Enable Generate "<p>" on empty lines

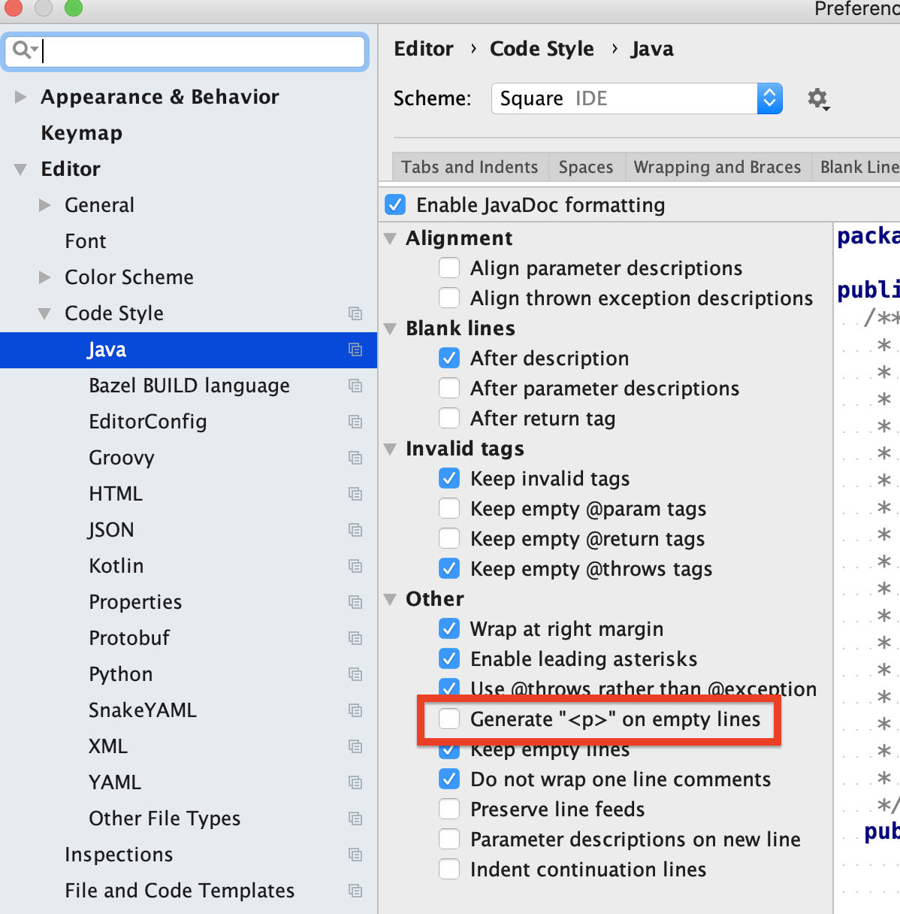pyautogui.click(x=449, y=719)
